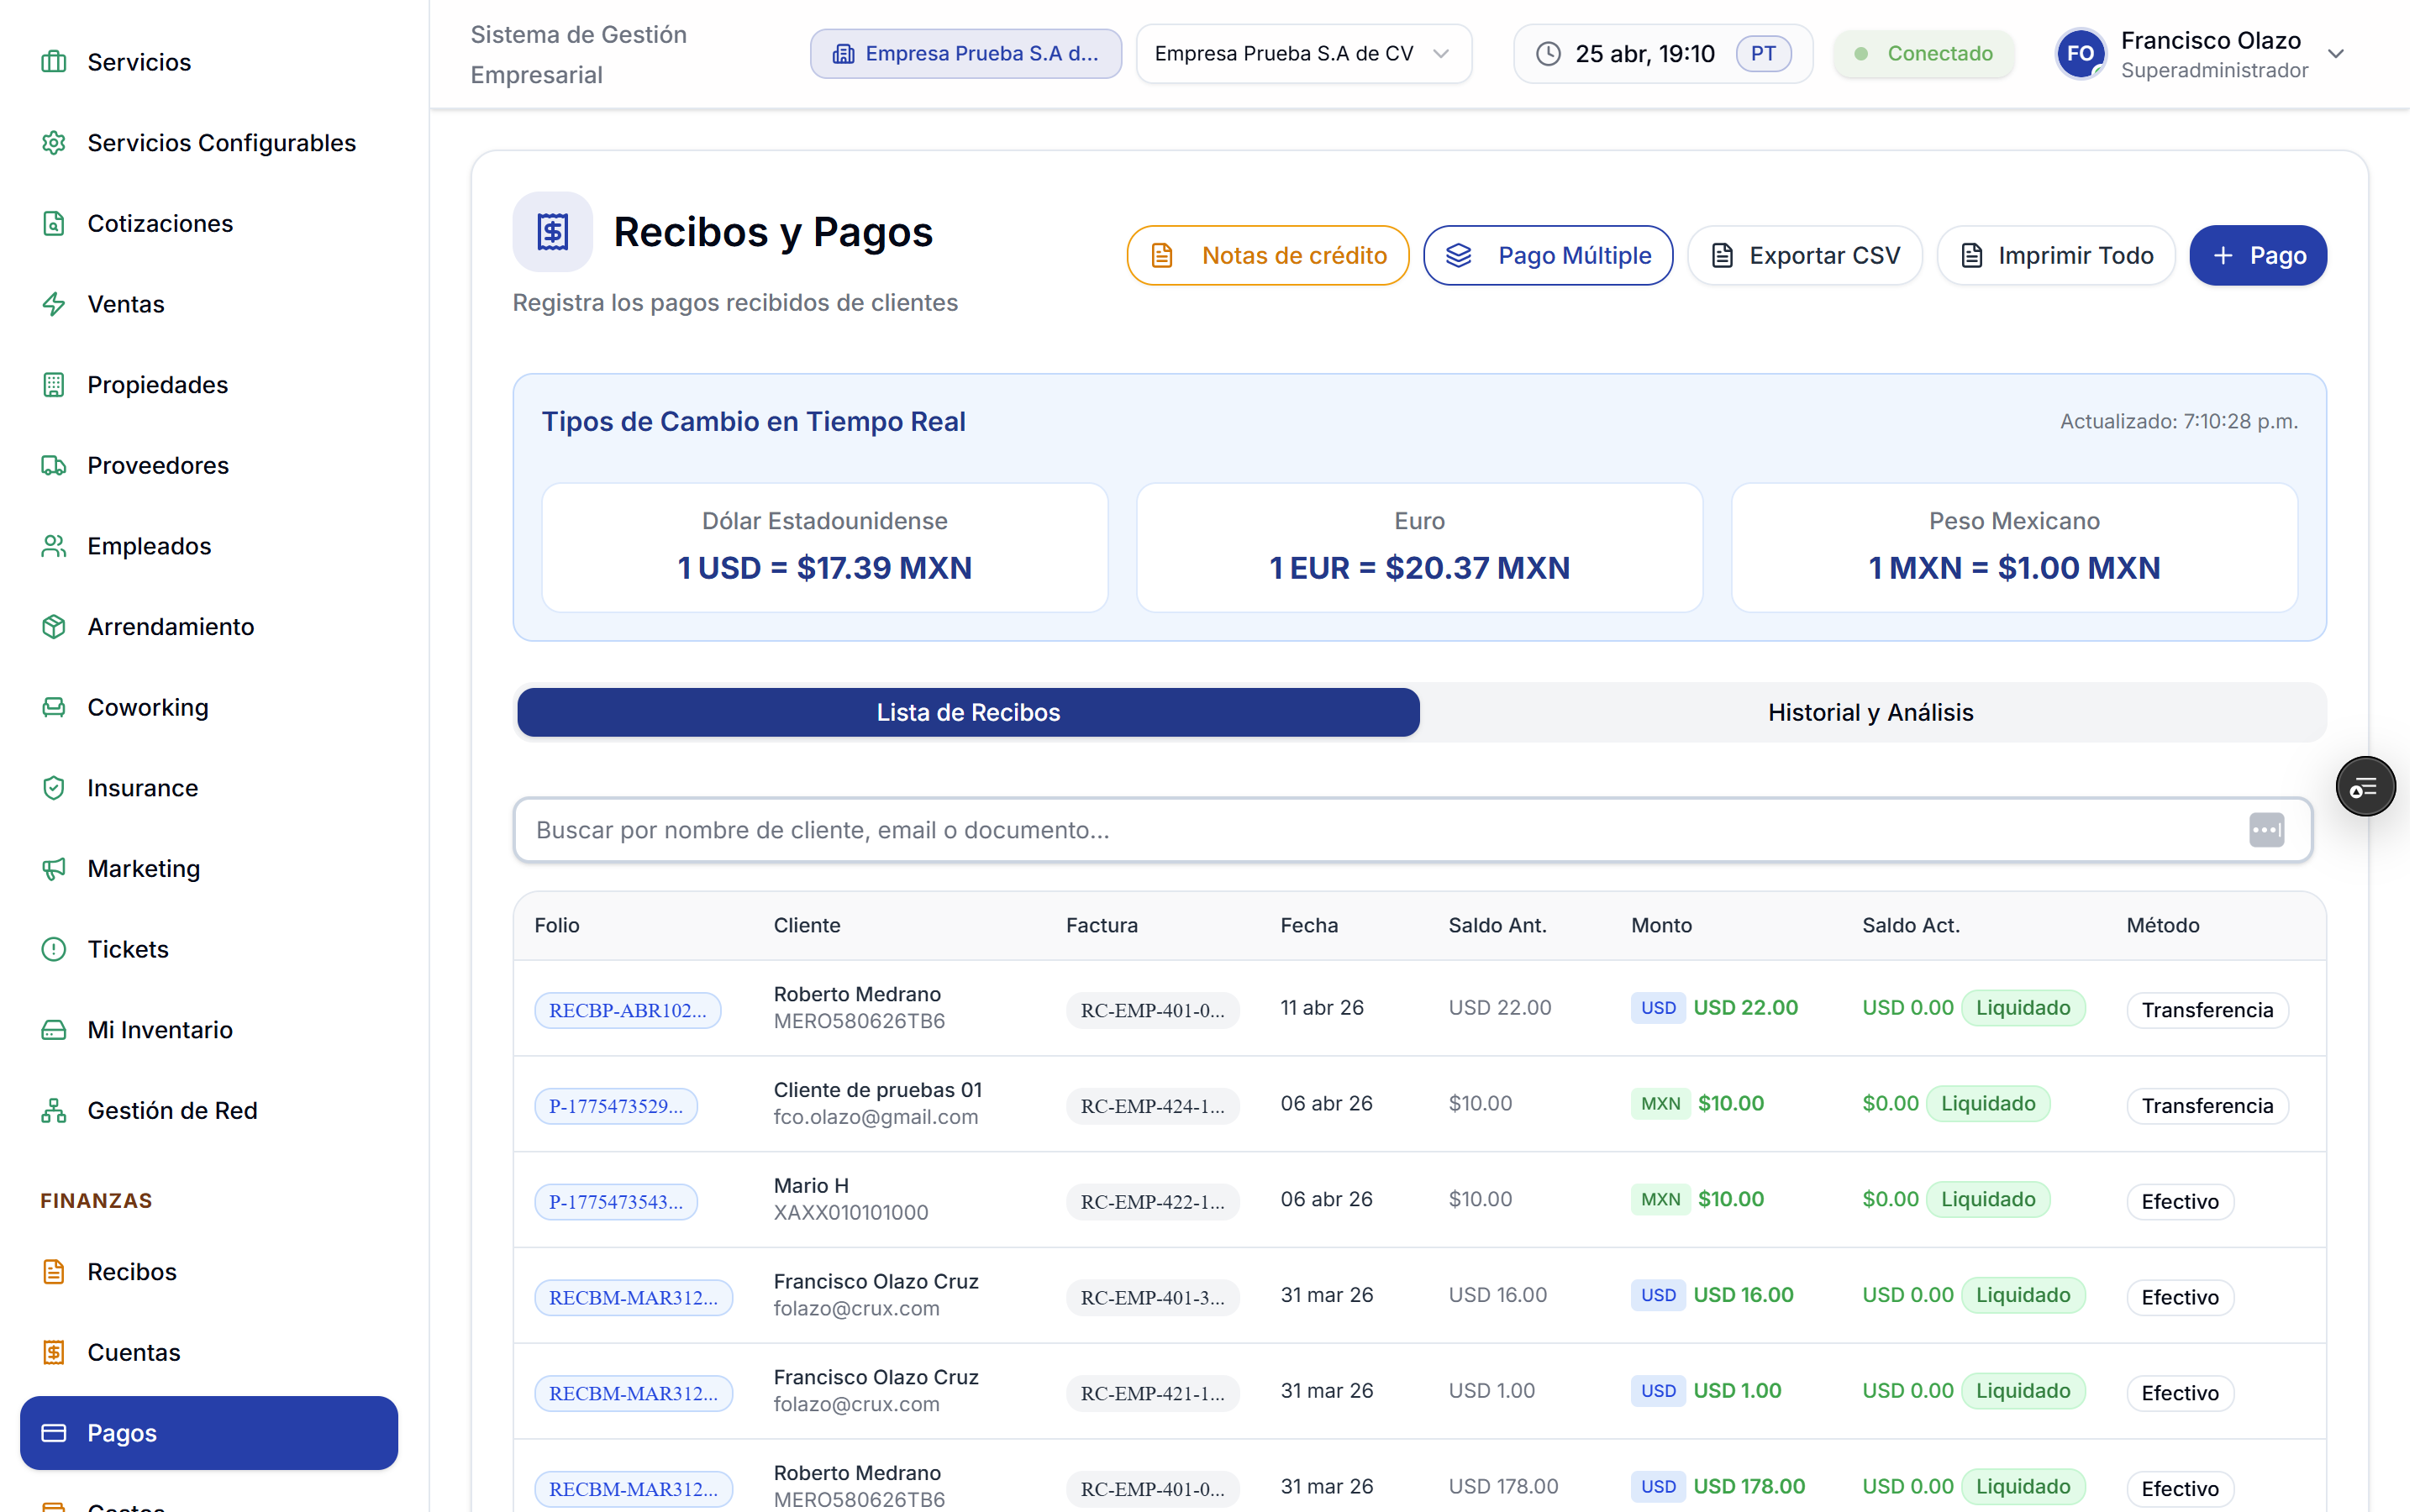2420x1512 pixels.
Task: Click the Marketing megaphone icon
Action: [54, 868]
